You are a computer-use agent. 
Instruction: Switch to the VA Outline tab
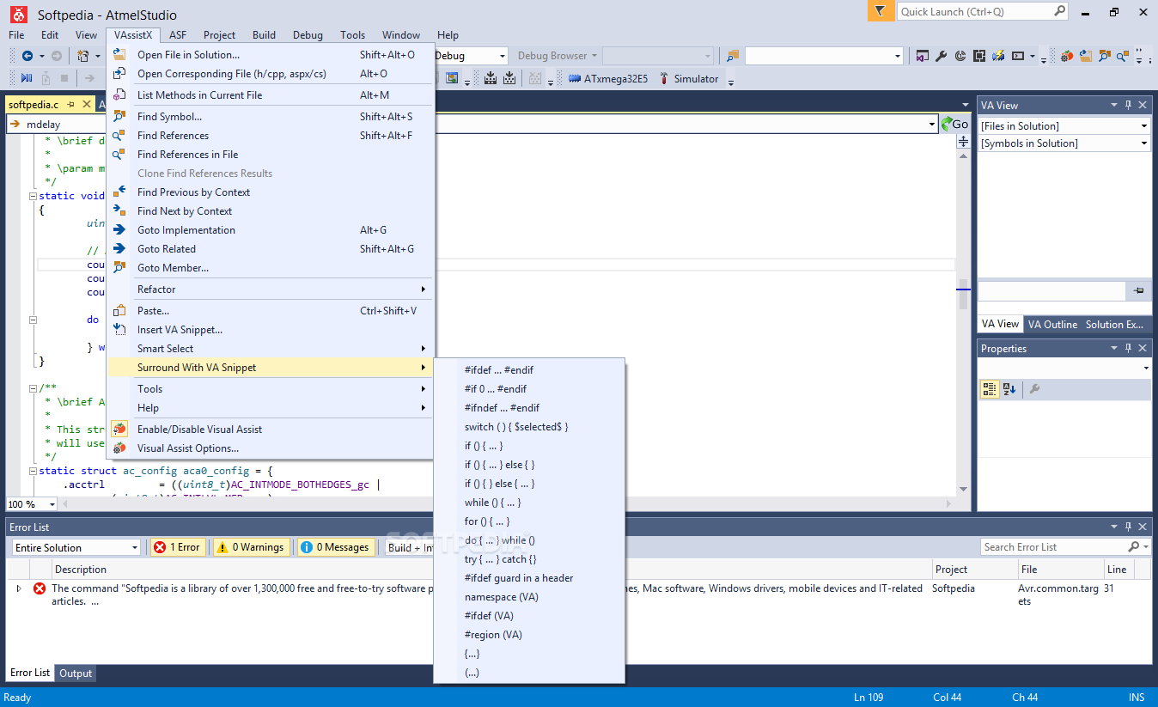1052,324
